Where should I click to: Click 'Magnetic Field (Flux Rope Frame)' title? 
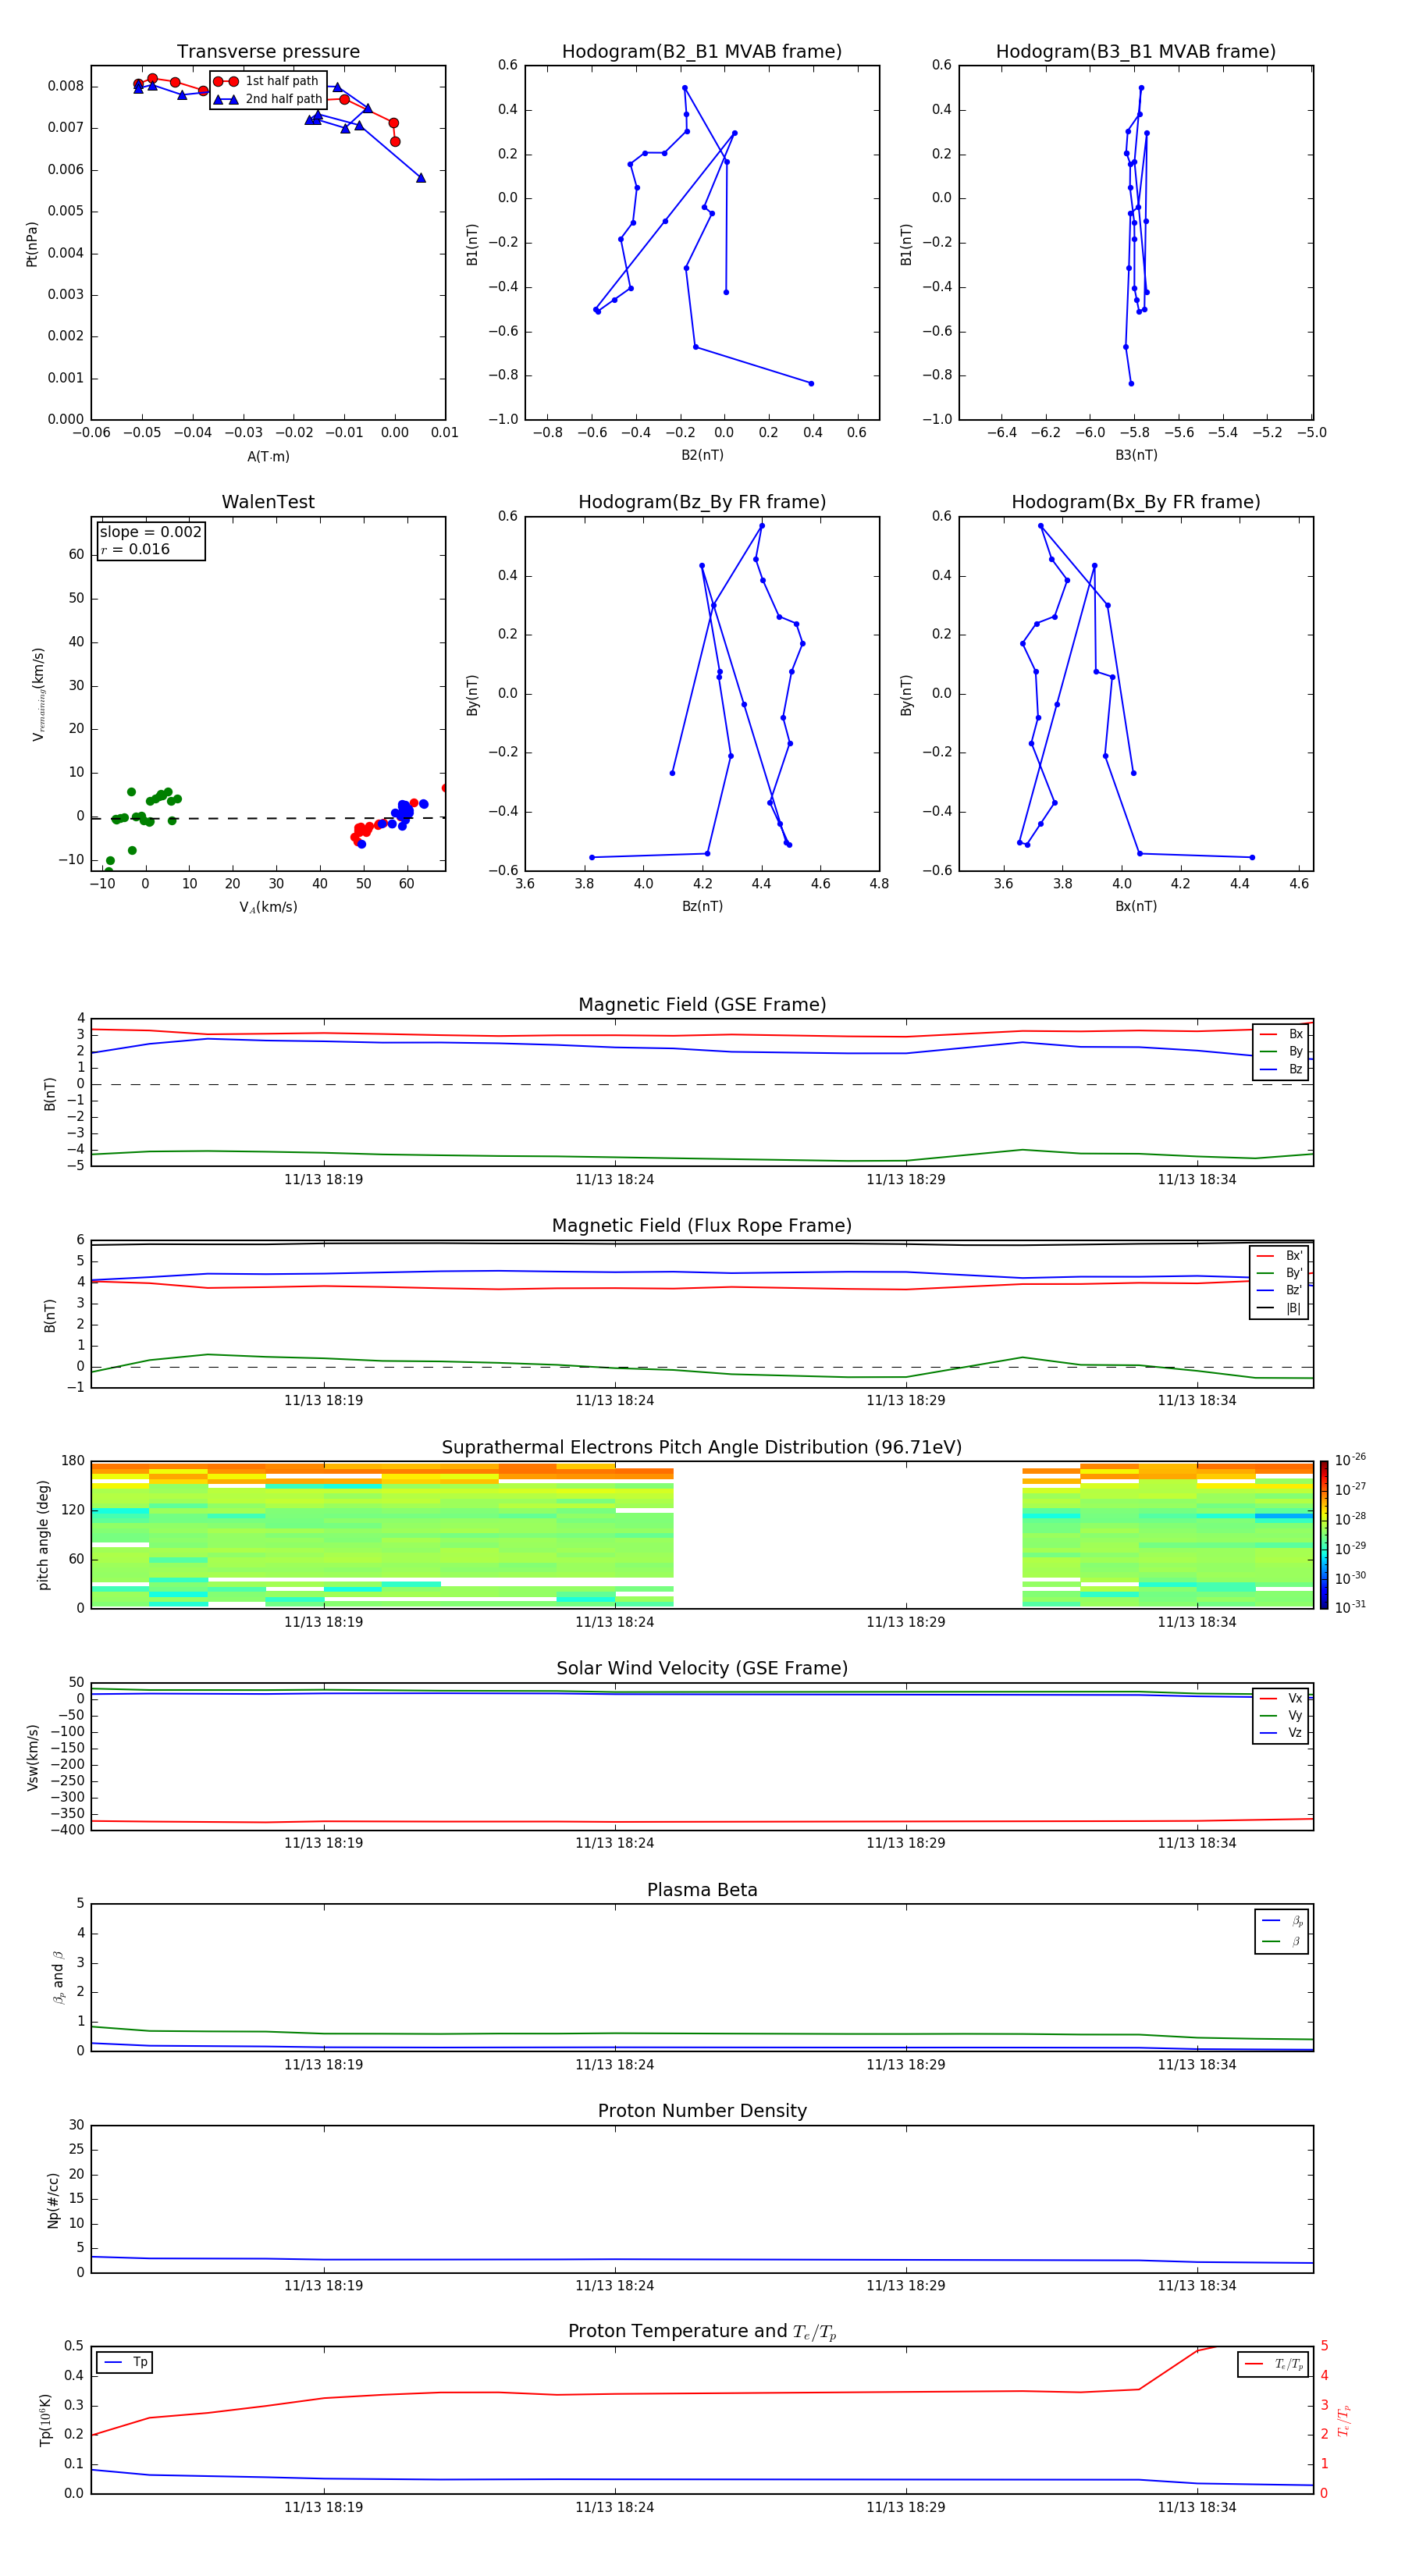(x=702, y=1226)
